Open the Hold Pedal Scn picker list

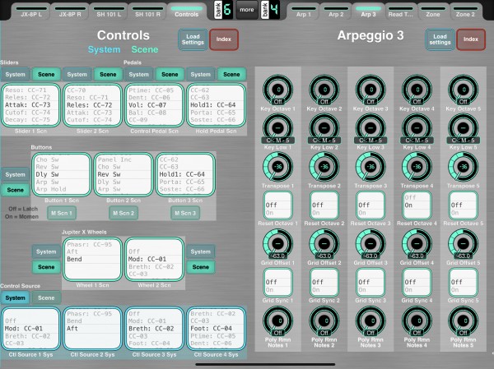(216, 105)
